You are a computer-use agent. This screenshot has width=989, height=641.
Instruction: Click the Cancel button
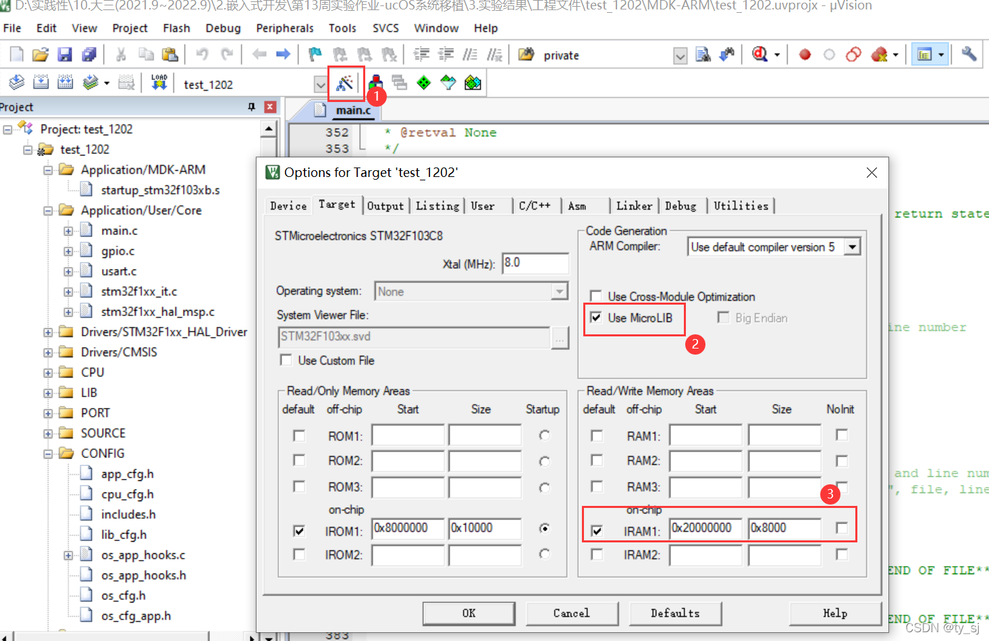pos(571,613)
